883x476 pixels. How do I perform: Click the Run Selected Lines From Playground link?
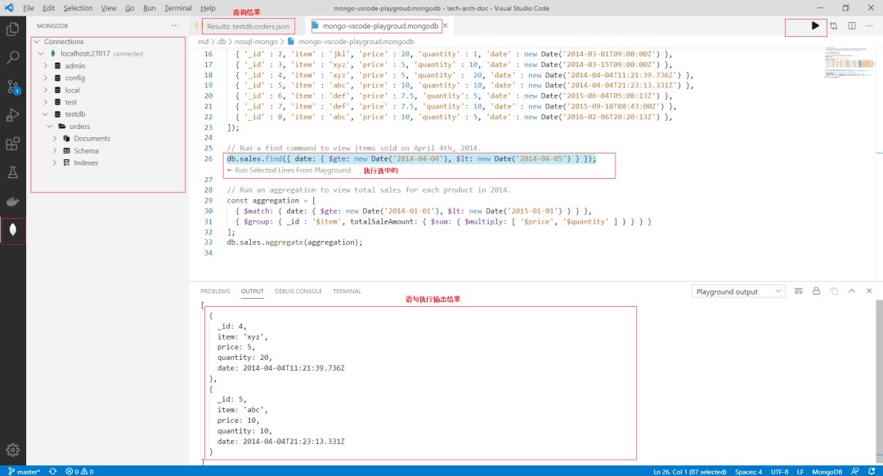coord(292,171)
